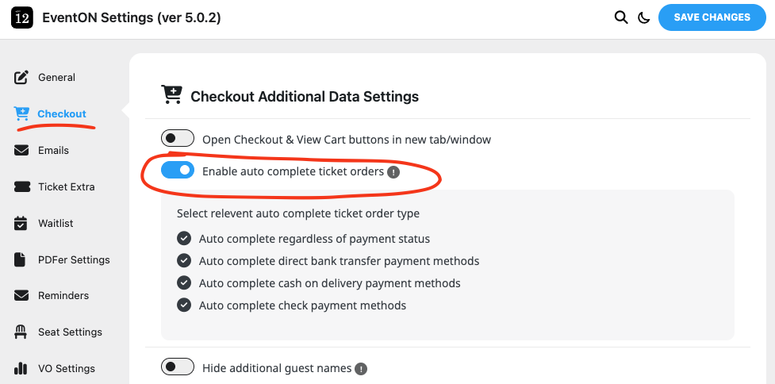Turn on Hide additional guest names toggle

tap(177, 367)
